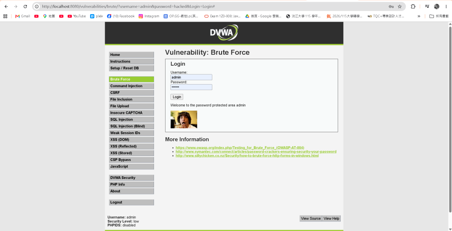Open the Insecure CAPTCHA page
The width and height of the screenshot is (452, 231).
132,113
